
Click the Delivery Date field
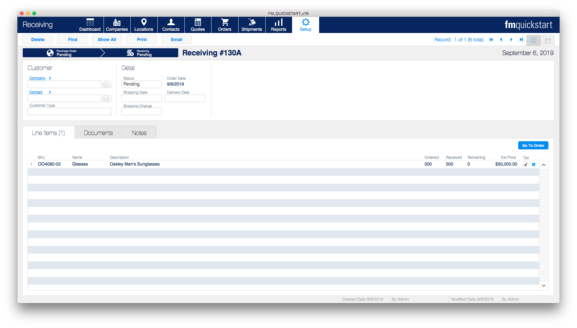[x=185, y=98]
